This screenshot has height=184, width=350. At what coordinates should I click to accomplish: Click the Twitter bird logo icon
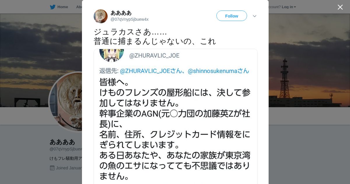point(52,7)
